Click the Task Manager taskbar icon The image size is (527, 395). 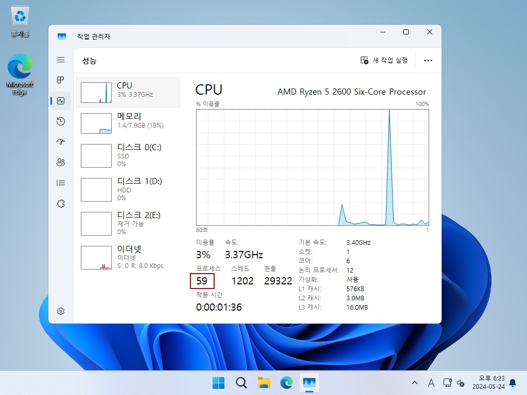tap(309, 383)
